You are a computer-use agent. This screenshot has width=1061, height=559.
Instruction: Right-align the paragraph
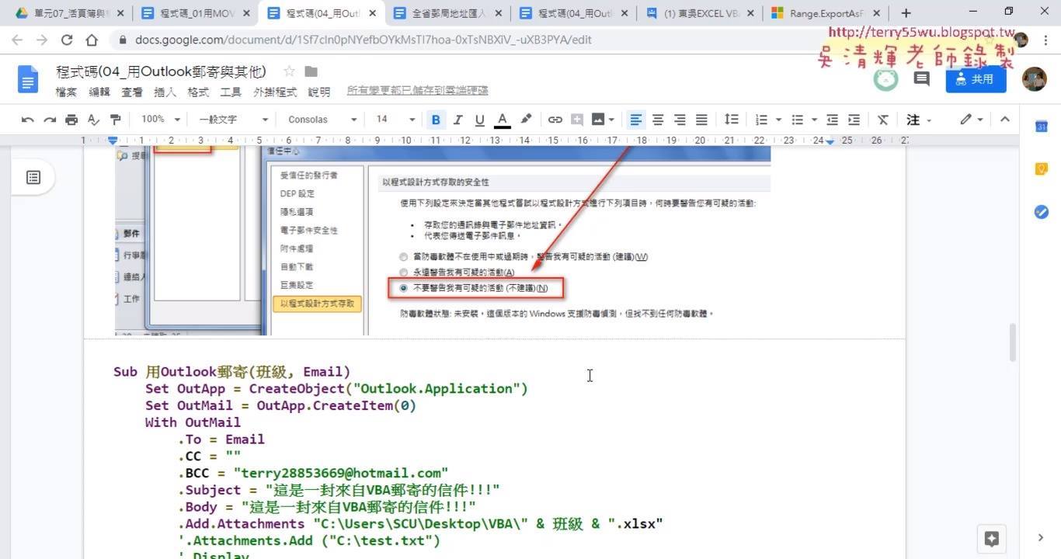coord(680,120)
